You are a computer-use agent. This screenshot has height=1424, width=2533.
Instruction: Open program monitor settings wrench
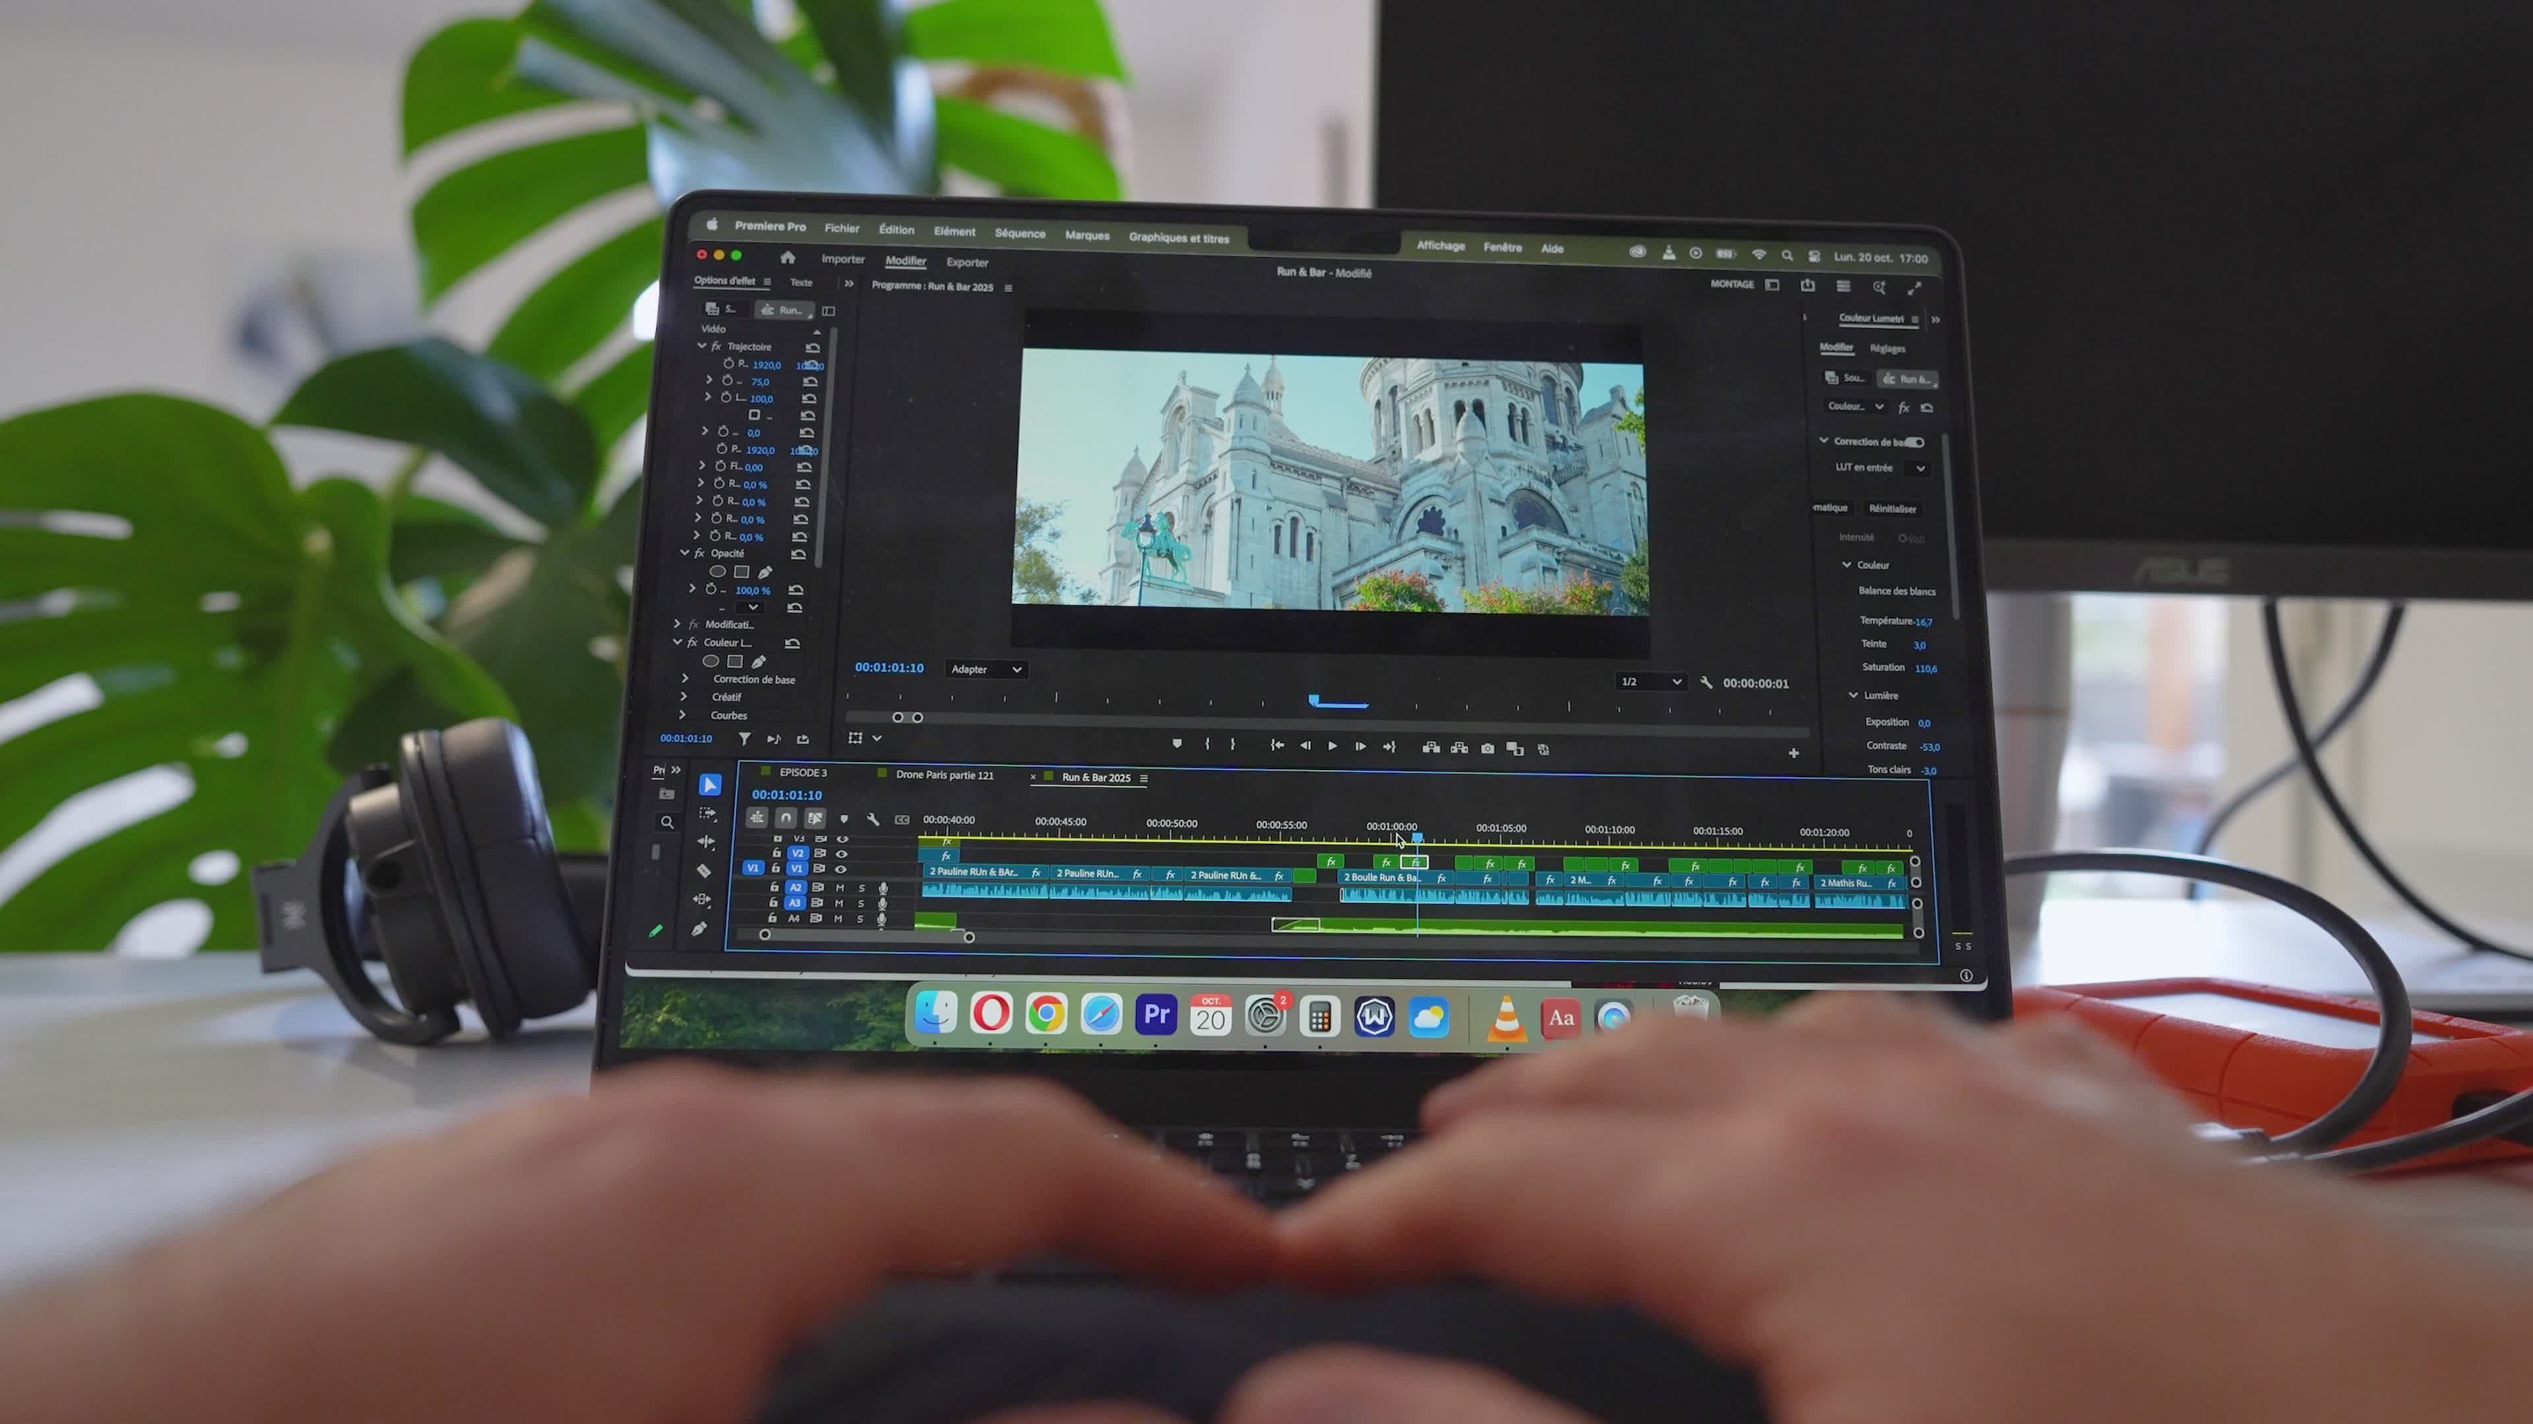coord(1706,682)
